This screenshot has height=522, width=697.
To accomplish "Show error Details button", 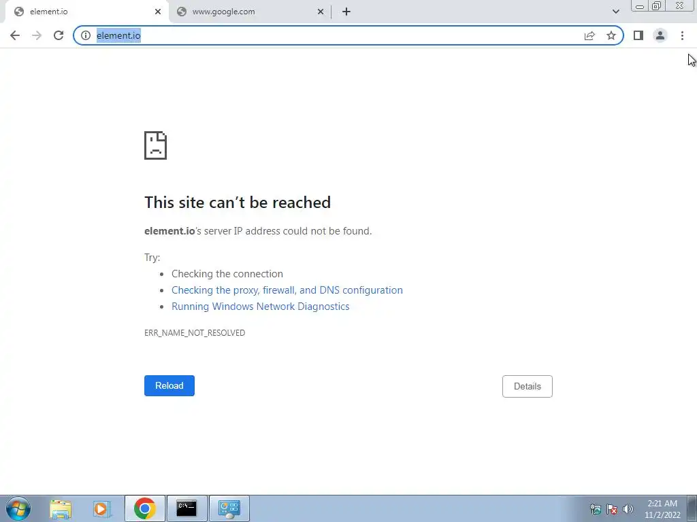I will (x=528, y=386).
